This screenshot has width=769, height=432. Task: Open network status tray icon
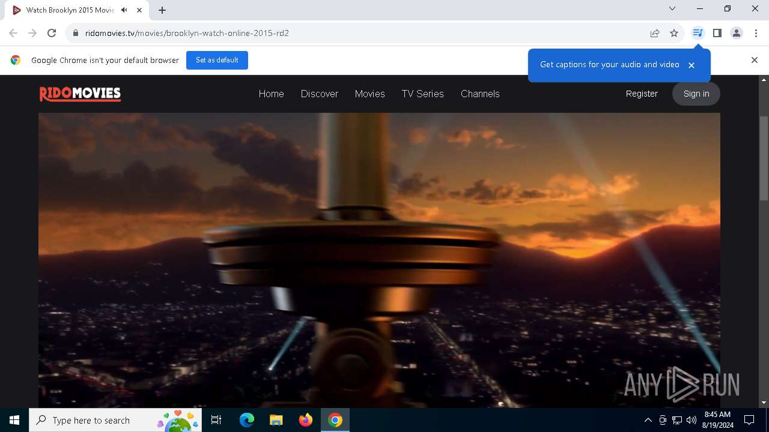coord(677,420)
